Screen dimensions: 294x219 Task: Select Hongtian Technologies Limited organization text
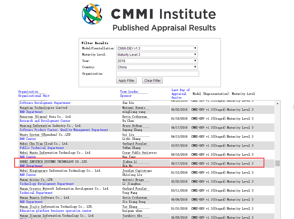coord(43,108)
